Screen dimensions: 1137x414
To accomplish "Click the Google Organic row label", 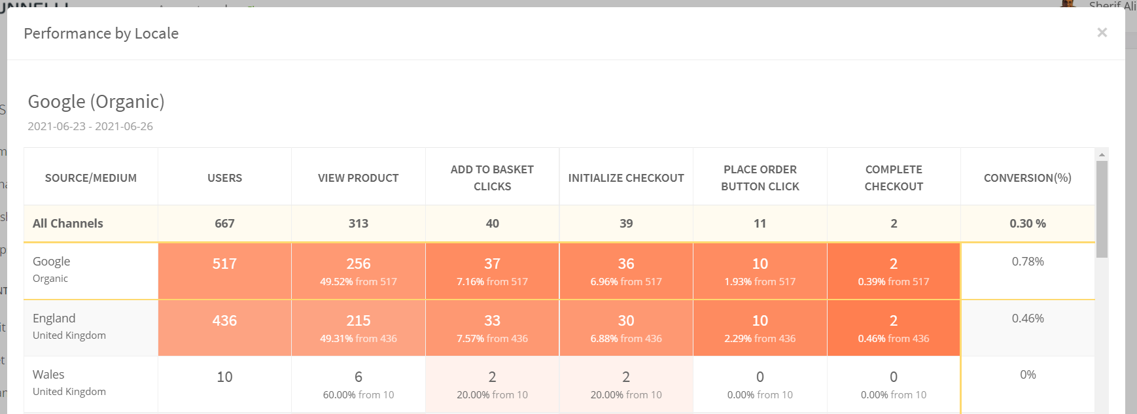I will (x=52, y=269).
